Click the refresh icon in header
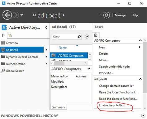The image size is (147, 119). point(106,15)
